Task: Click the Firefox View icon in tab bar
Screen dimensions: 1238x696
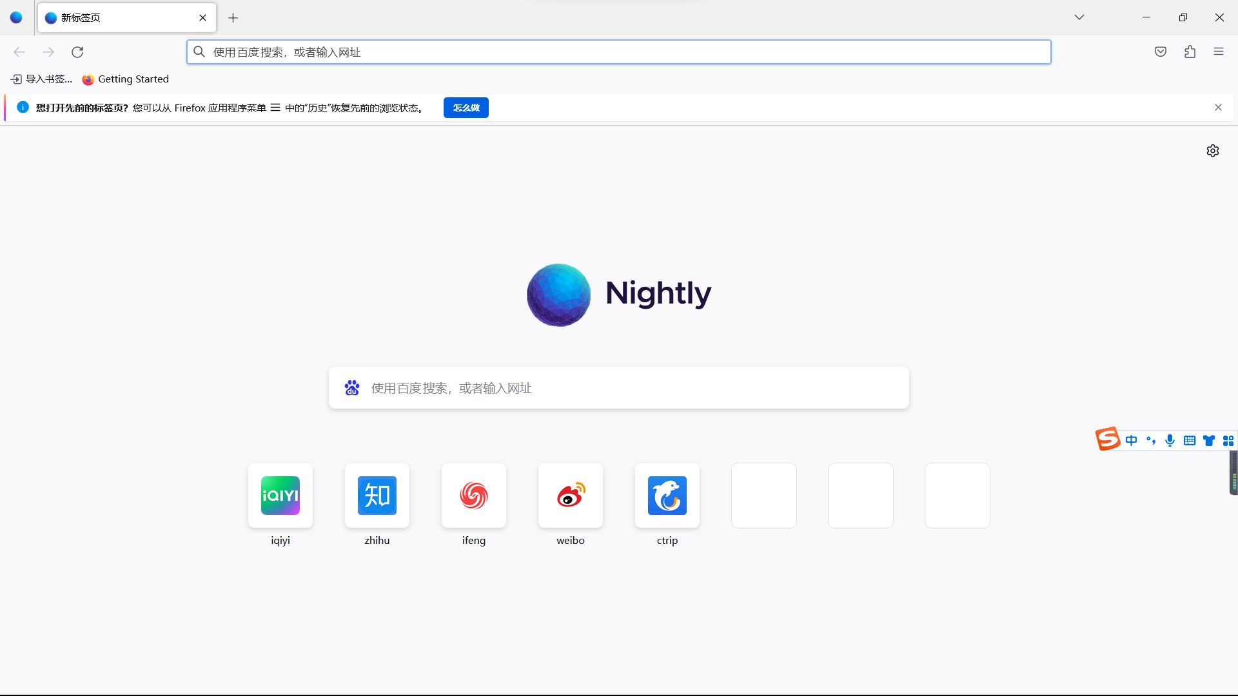Action: (16, 17)
